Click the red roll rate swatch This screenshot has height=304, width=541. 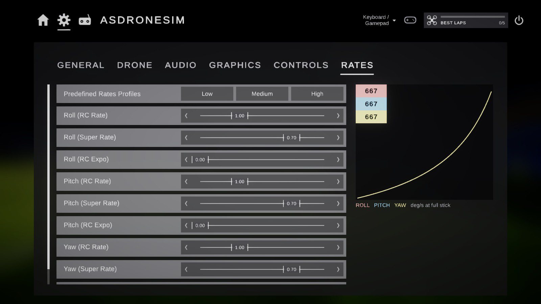[x=371, y=91]
